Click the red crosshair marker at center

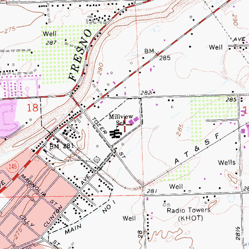tap(124, 124)
